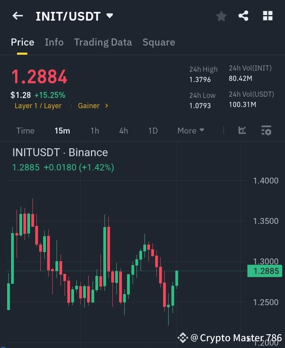Screen dimensions: 285x348
Task: Open the Layer 1 / Layer category link
Action: [38, 106]
